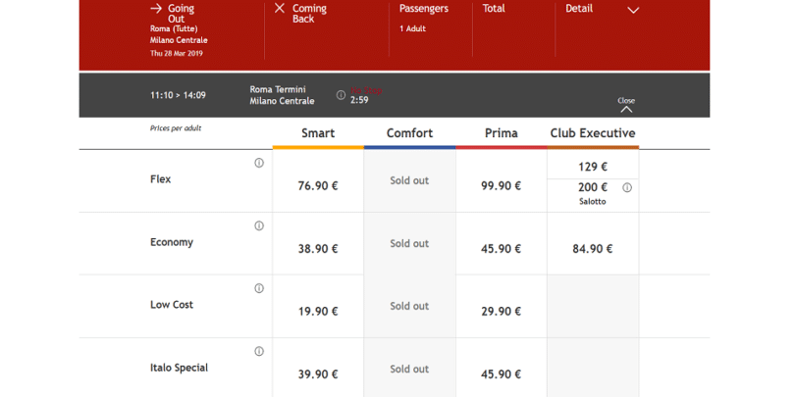Screen dimensions: 795x397
Task: Select Smart Italo Special fare 39.90 €
Action: (x=318, y=374)
